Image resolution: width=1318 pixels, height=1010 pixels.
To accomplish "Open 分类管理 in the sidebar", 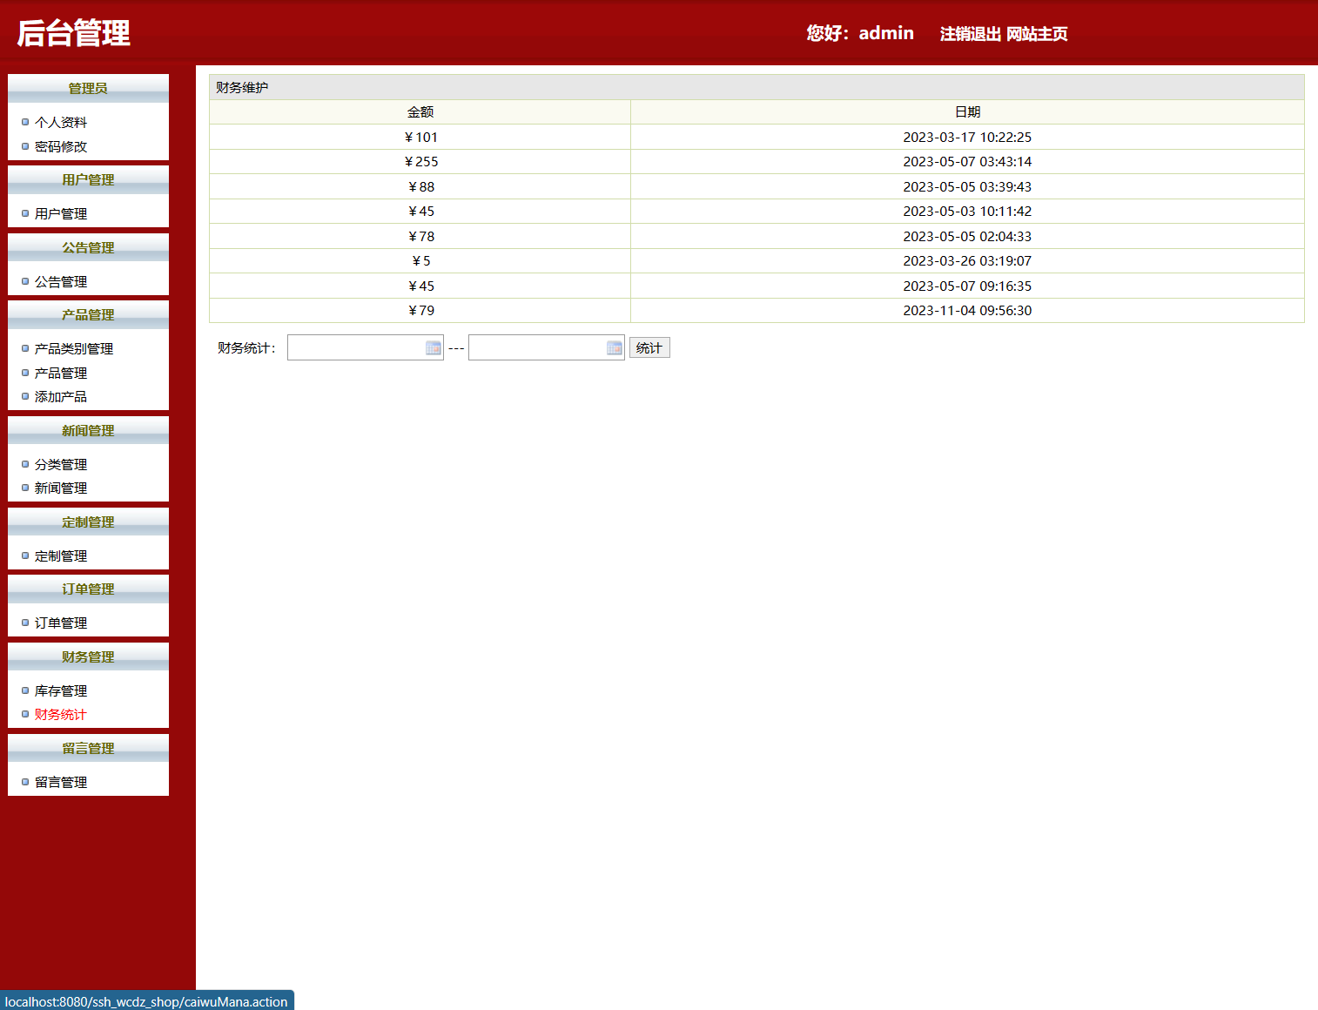I will 61,465.
